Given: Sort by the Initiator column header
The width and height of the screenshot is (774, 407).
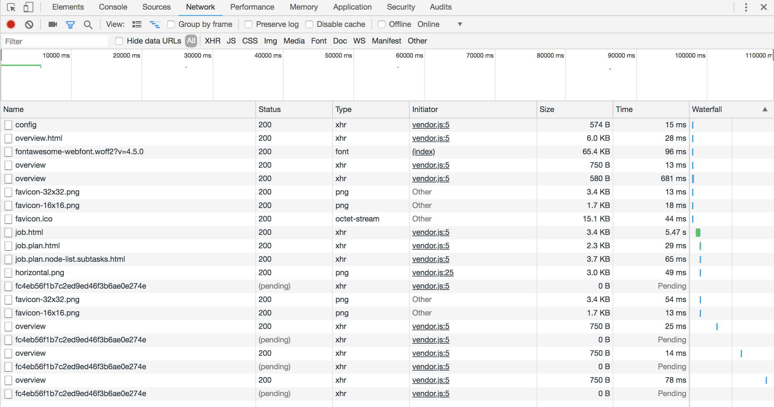Looking at the screenshot, I should [473, 109].
